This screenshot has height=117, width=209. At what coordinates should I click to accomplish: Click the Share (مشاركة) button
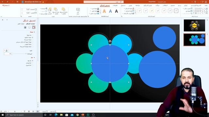[6, 6]
